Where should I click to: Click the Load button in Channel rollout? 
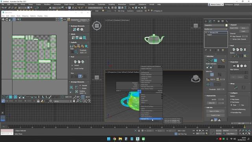(244, 31)
